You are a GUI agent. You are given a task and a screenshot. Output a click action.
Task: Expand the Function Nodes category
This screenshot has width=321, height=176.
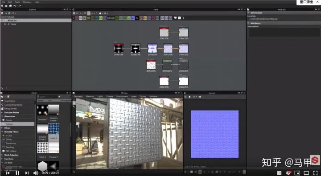[2, 113]
